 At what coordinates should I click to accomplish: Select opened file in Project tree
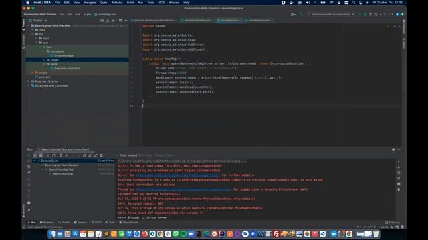pyautogui.click(x=102, y=21)
